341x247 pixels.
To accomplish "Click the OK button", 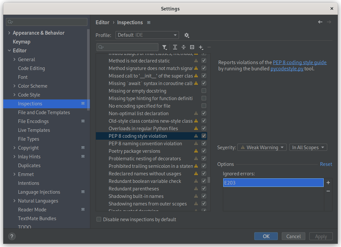I will coord(266,236).
